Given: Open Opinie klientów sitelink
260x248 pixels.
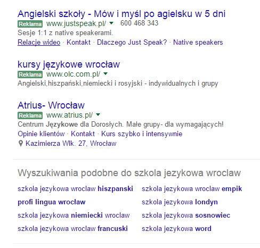Looking at the screenshot, I should pyautogui.click(x=41, y=134).
